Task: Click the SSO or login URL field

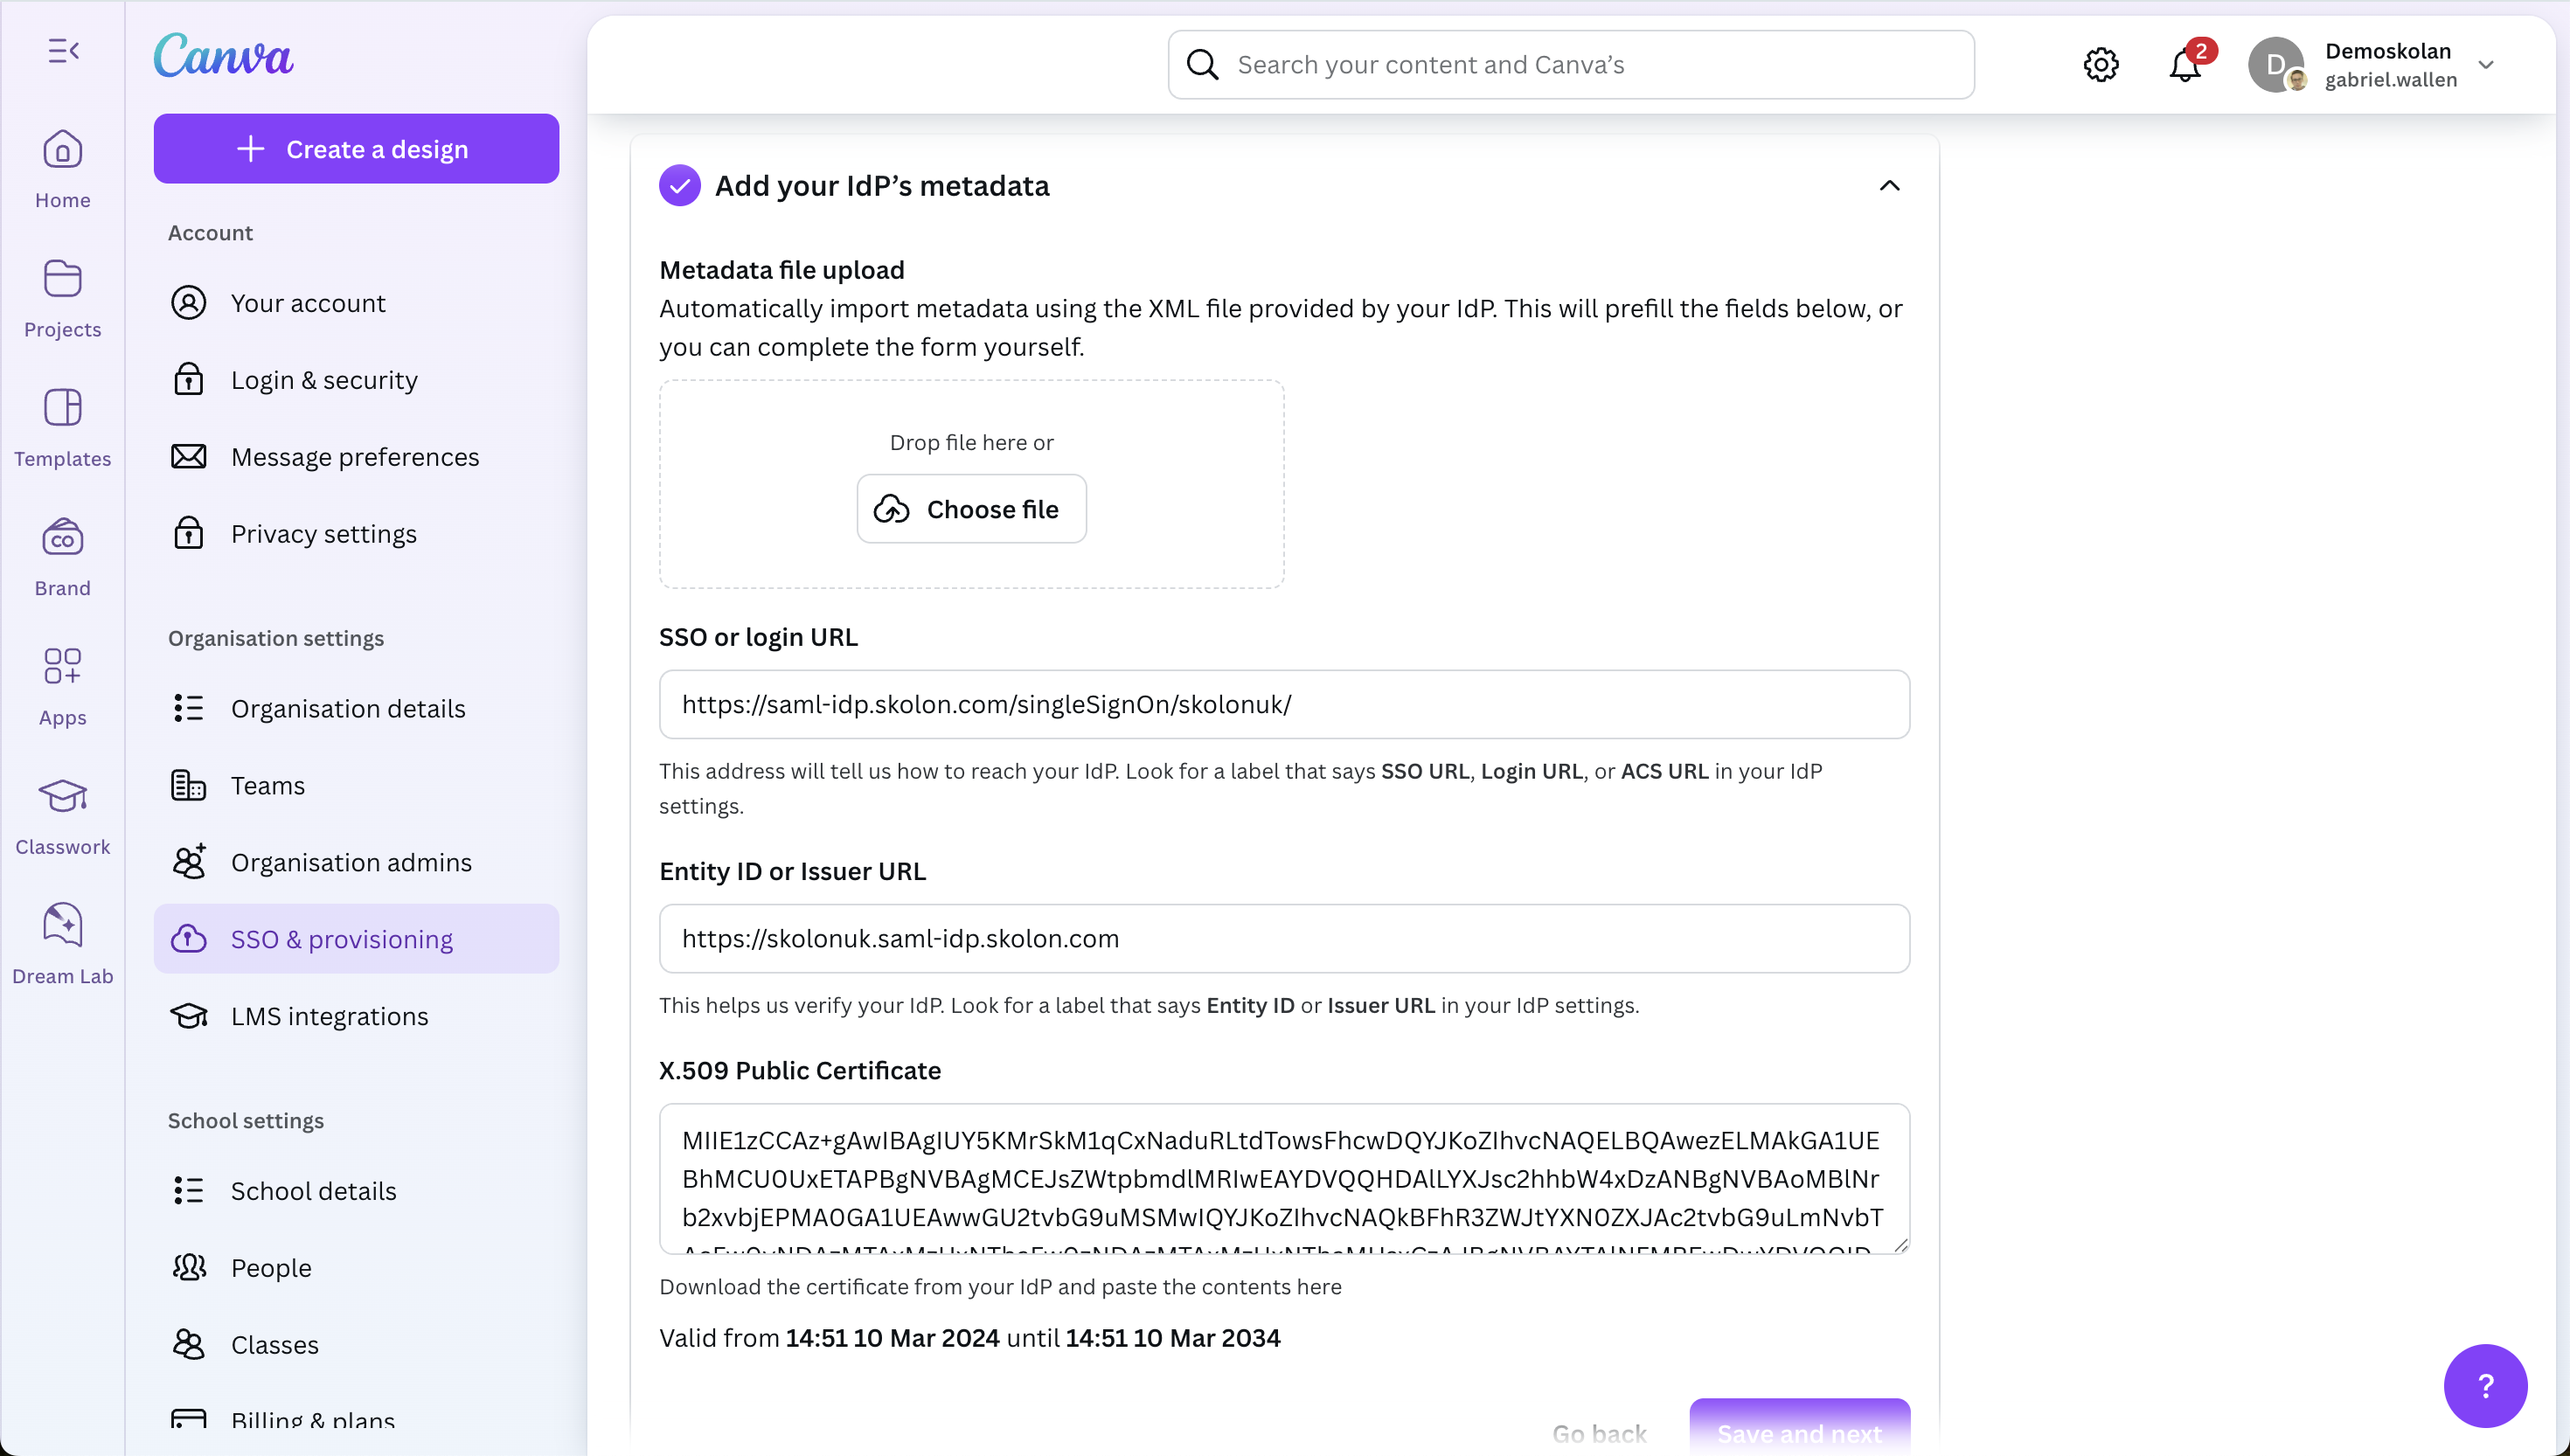Action: pyautogui.click(x=1284, y=704)
